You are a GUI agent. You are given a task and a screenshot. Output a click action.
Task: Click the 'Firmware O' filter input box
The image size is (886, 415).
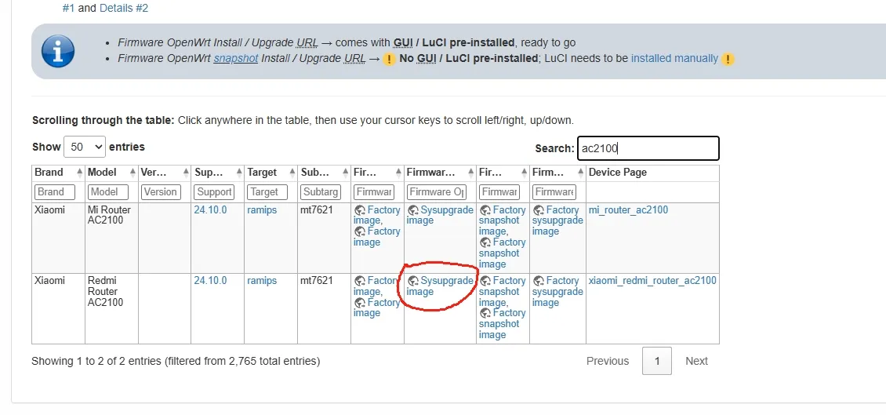coord(437,192)
